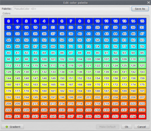Select color swatch 200
Viewport: 151px width, 131px height.
[80, 97]
